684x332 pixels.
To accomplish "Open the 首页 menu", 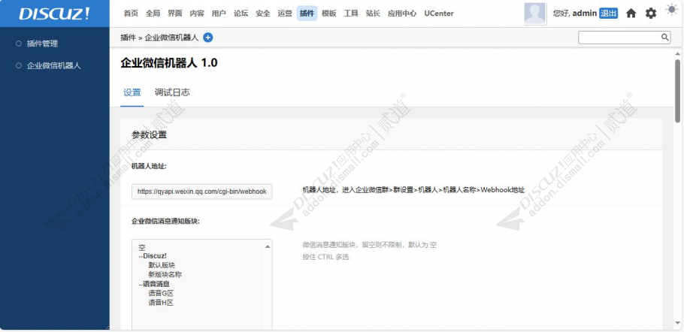I will point(131,14).
